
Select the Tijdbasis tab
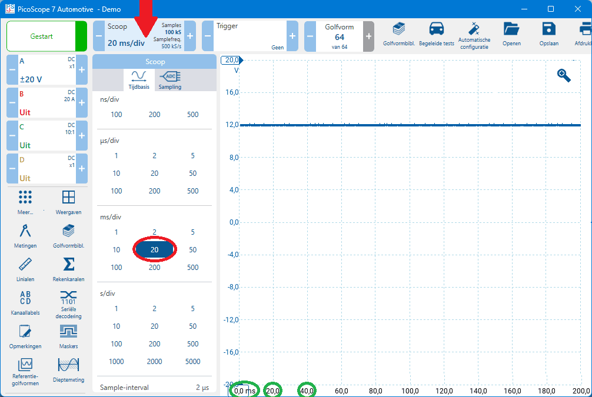[139, 79]
